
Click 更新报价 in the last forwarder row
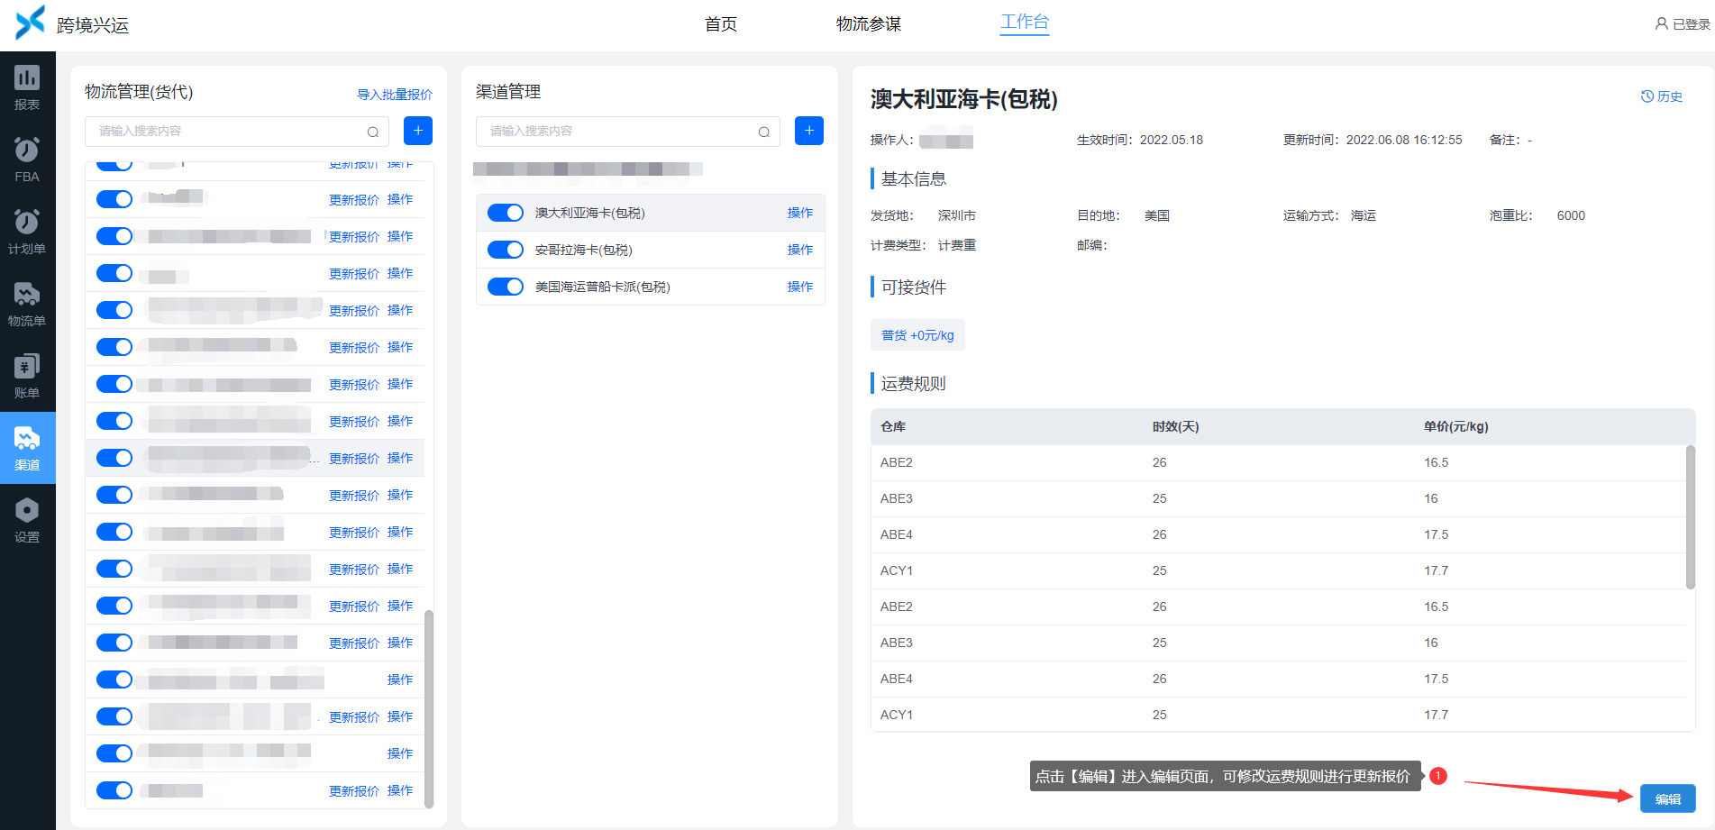[354, 791]
